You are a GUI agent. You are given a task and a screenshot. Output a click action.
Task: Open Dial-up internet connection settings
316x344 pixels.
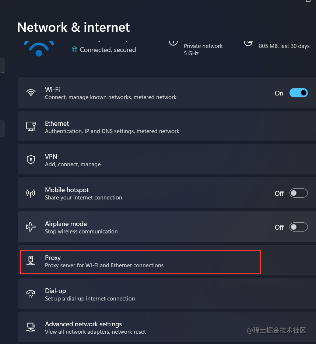pos(167,293)
